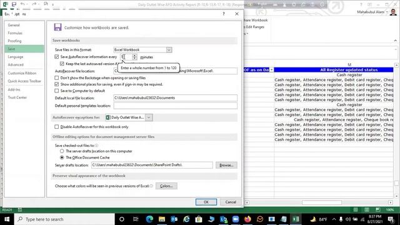
Task: Show hidden system tray icons chevron
Action: (x=334, y=219)
